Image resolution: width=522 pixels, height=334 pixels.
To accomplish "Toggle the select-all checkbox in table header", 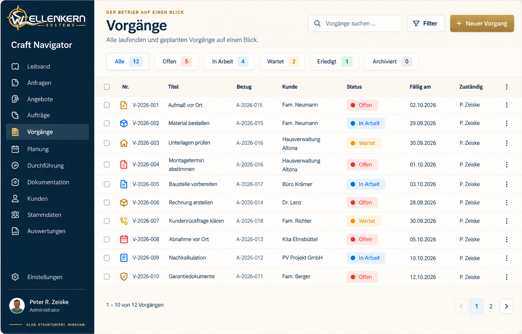I will point(107,87).
